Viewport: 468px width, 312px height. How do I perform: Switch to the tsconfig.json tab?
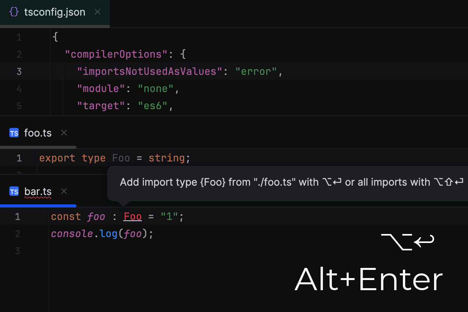coord(55,12)
